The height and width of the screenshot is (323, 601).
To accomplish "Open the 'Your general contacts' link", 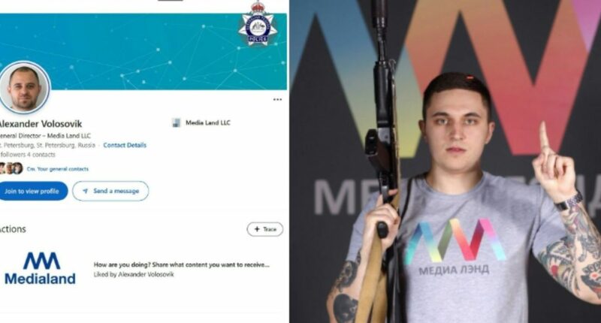I will click(58, 168).
